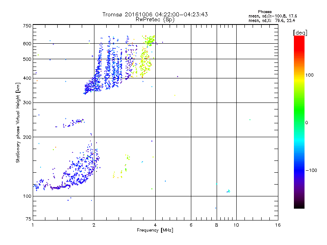Click the 400 tick label on the height axis
Viewport: 327px width, 245px height.
pyautogui.click(x=27, y=78)
